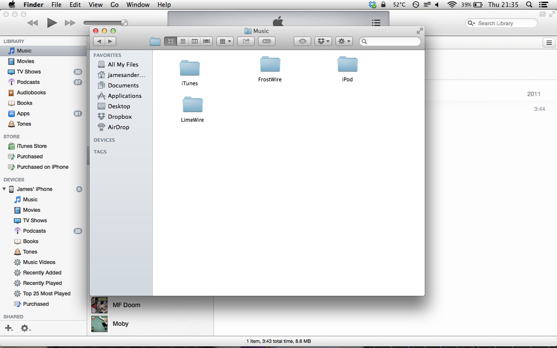Open Music Videos playlist on iPhone

pyautogui.click(x=44, y=262)
